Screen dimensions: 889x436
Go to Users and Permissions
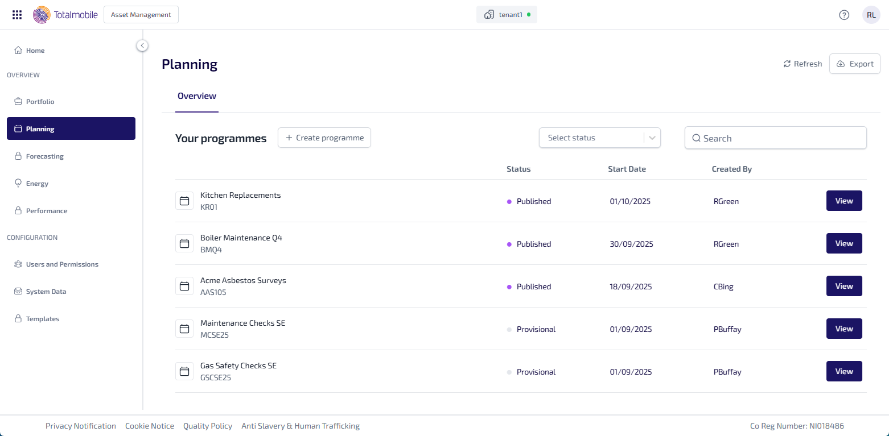62,264
